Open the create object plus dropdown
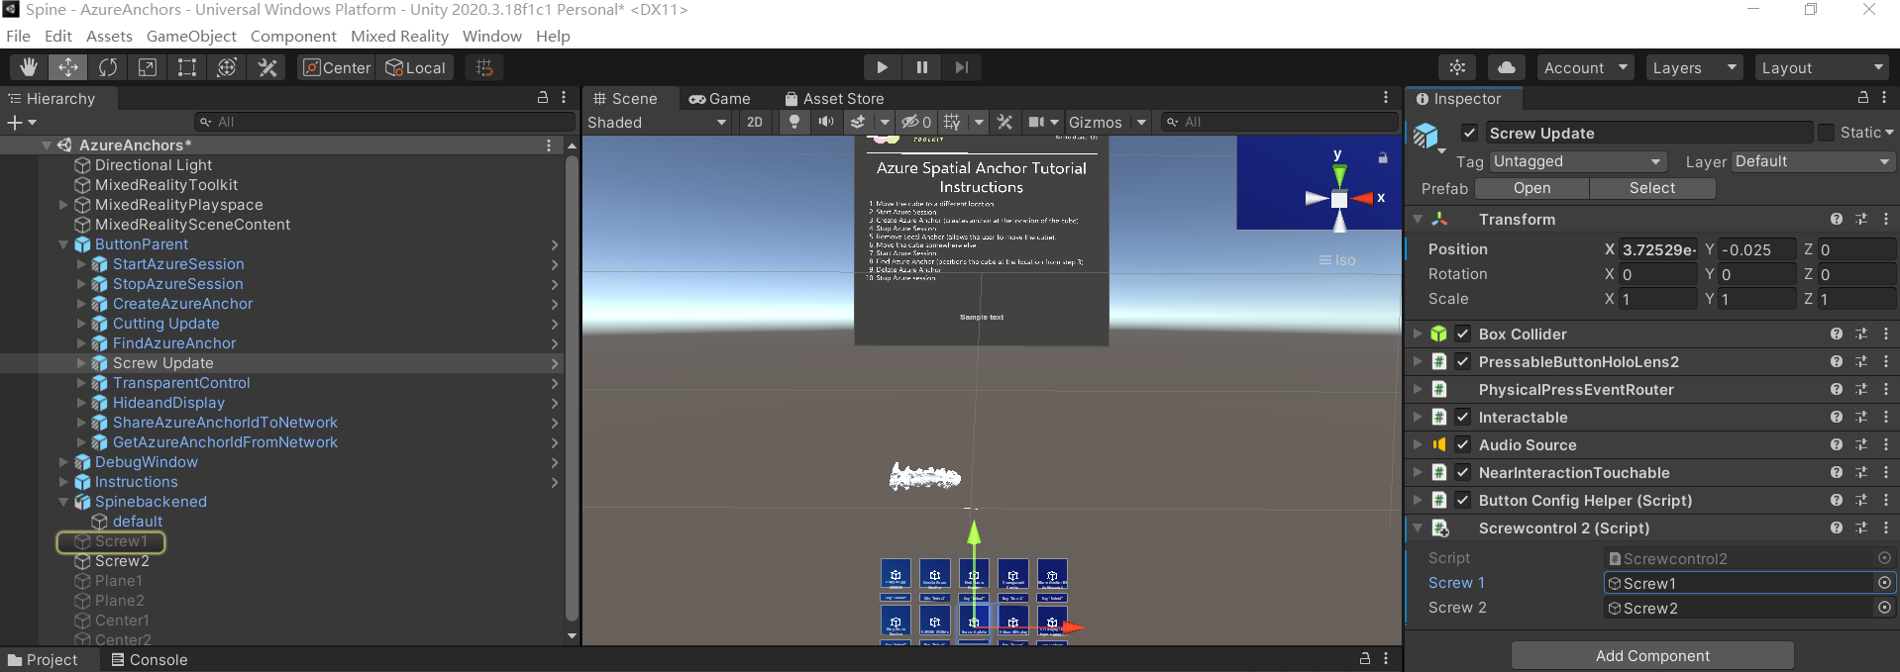This screenshot has width=1900, height=672. click(x=22, y=122)
